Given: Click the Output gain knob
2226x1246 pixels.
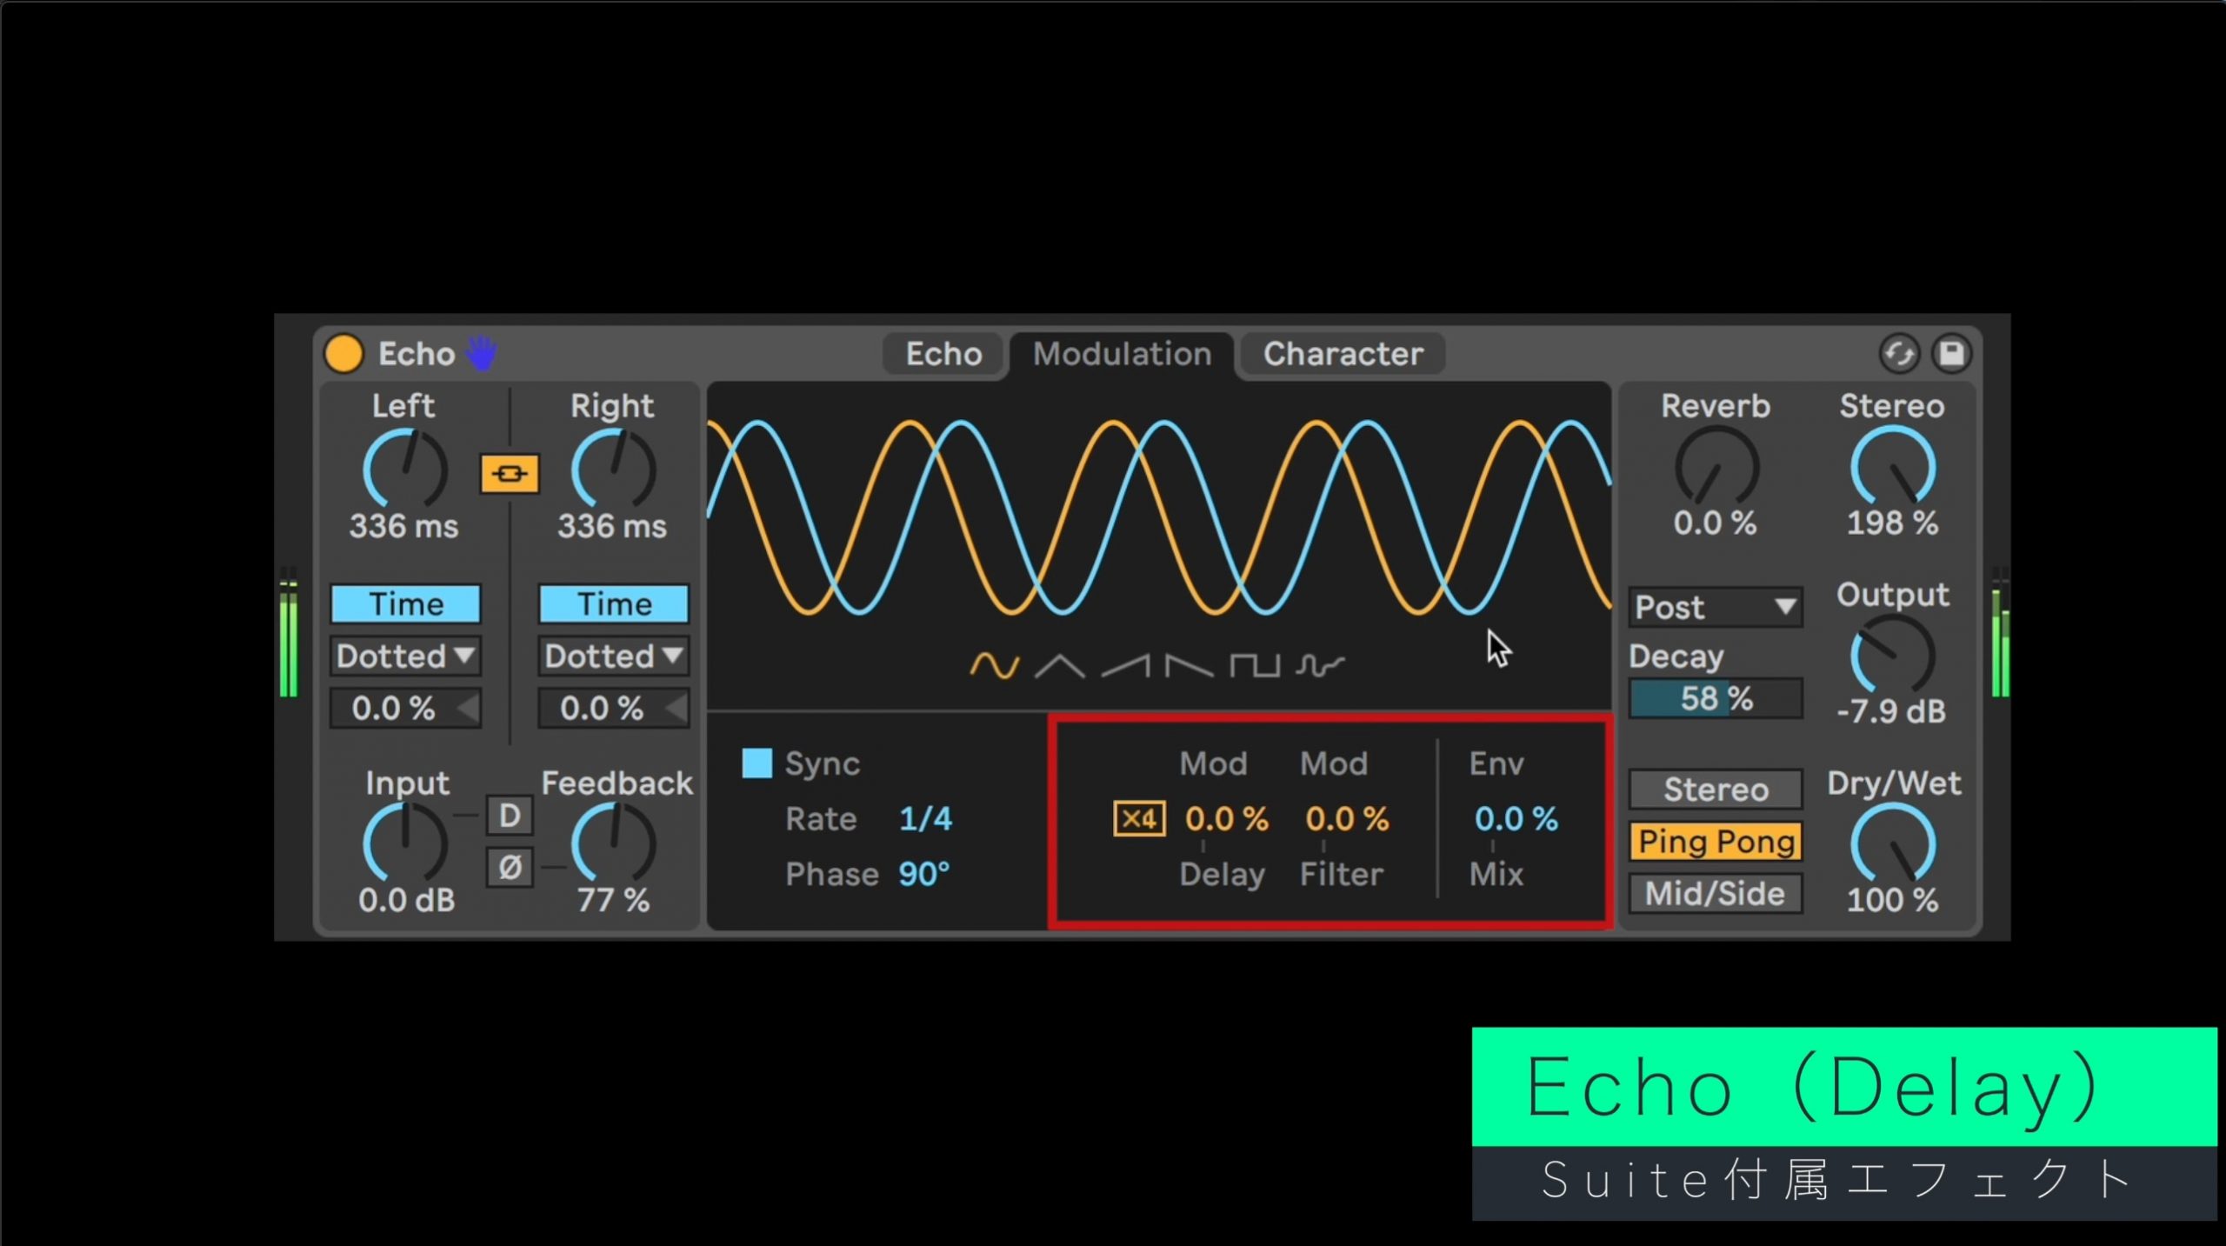Looking at the screenshot, I should 1892,656.
